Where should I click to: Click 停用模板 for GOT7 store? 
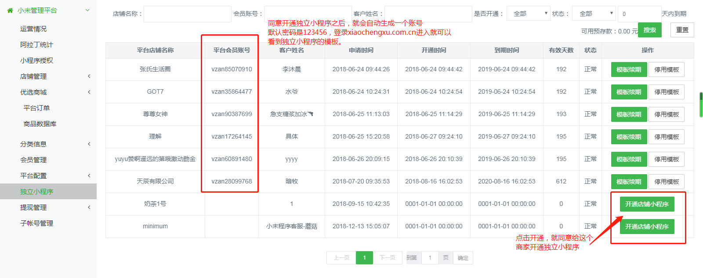tap(666, 92)
